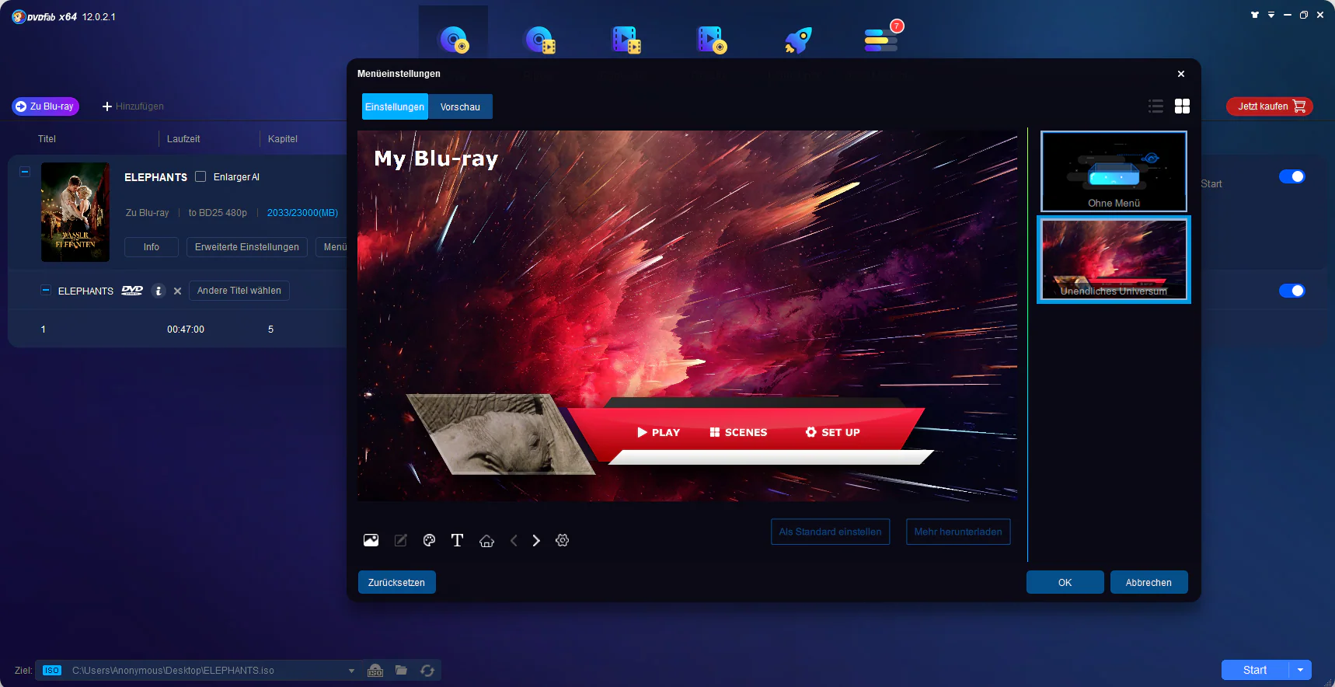Image resolution: width=1335 pixels, height=687 pixels.
Task: Switch templates to grid view
Action: click(x=1182, y=106)
